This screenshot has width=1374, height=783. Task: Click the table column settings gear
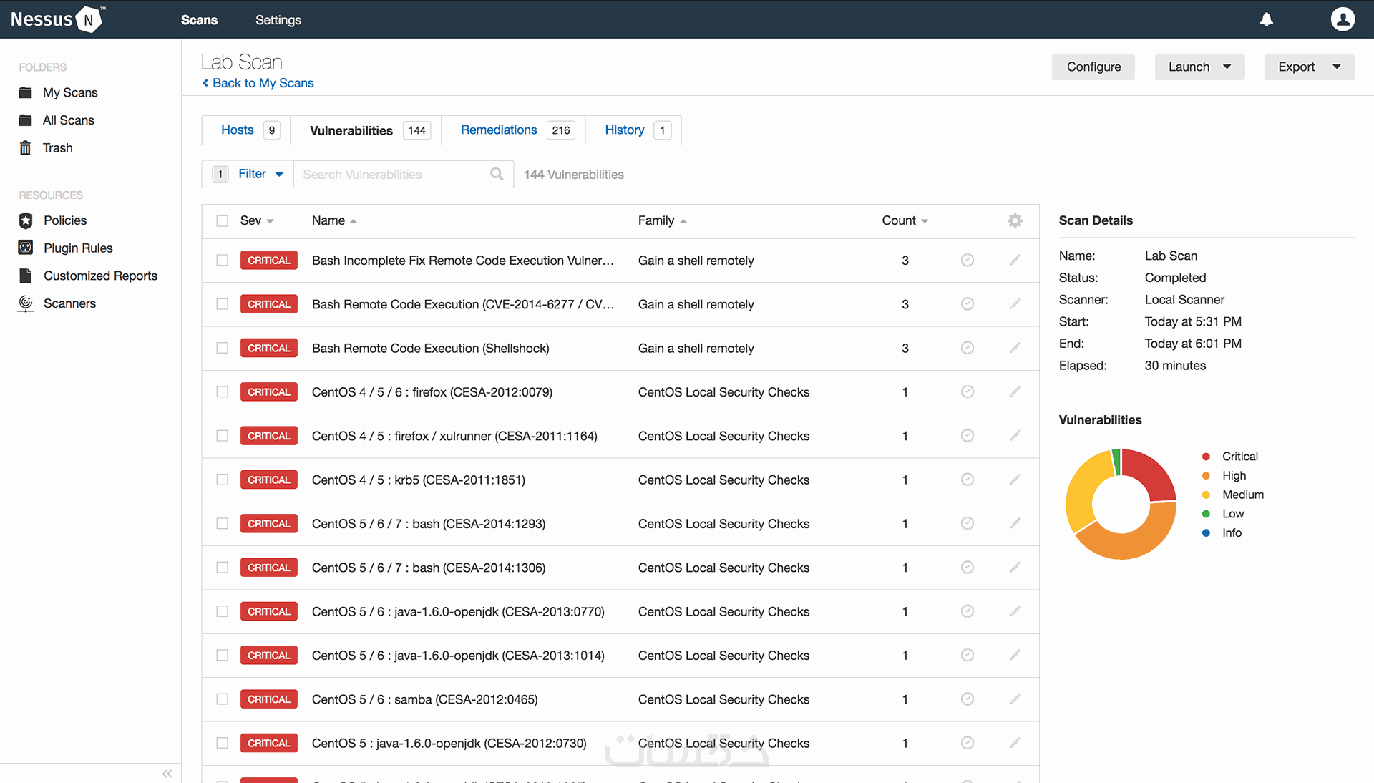point(1015,220)
